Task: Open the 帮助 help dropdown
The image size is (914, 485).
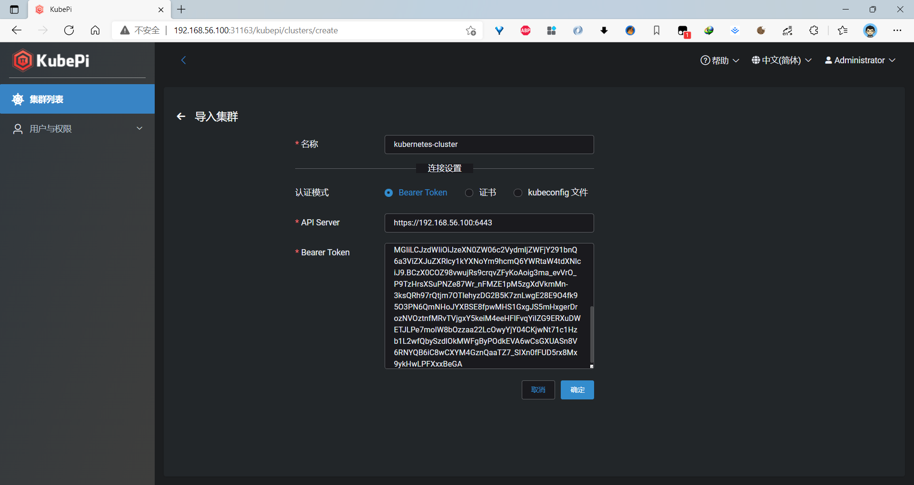Action: point(720,60)
